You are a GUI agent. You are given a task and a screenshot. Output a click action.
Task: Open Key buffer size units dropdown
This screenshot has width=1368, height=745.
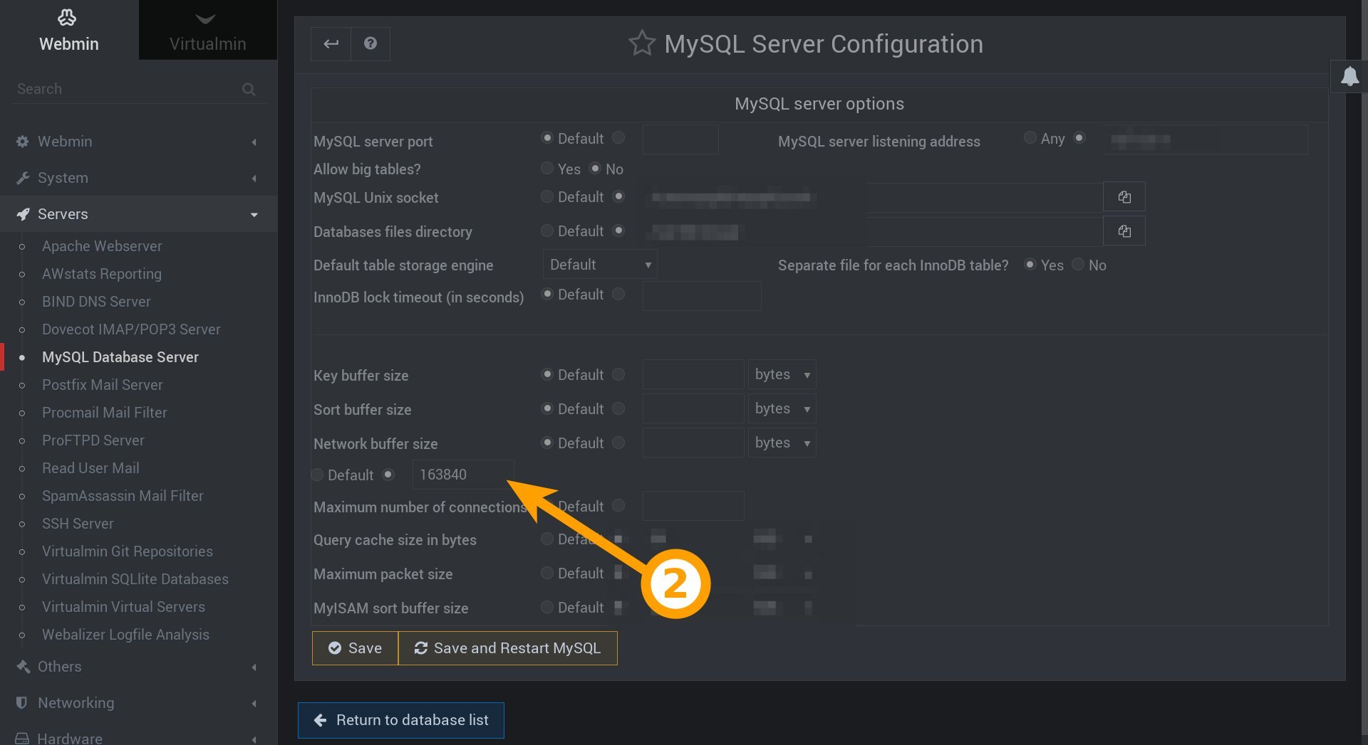point(782,374)
